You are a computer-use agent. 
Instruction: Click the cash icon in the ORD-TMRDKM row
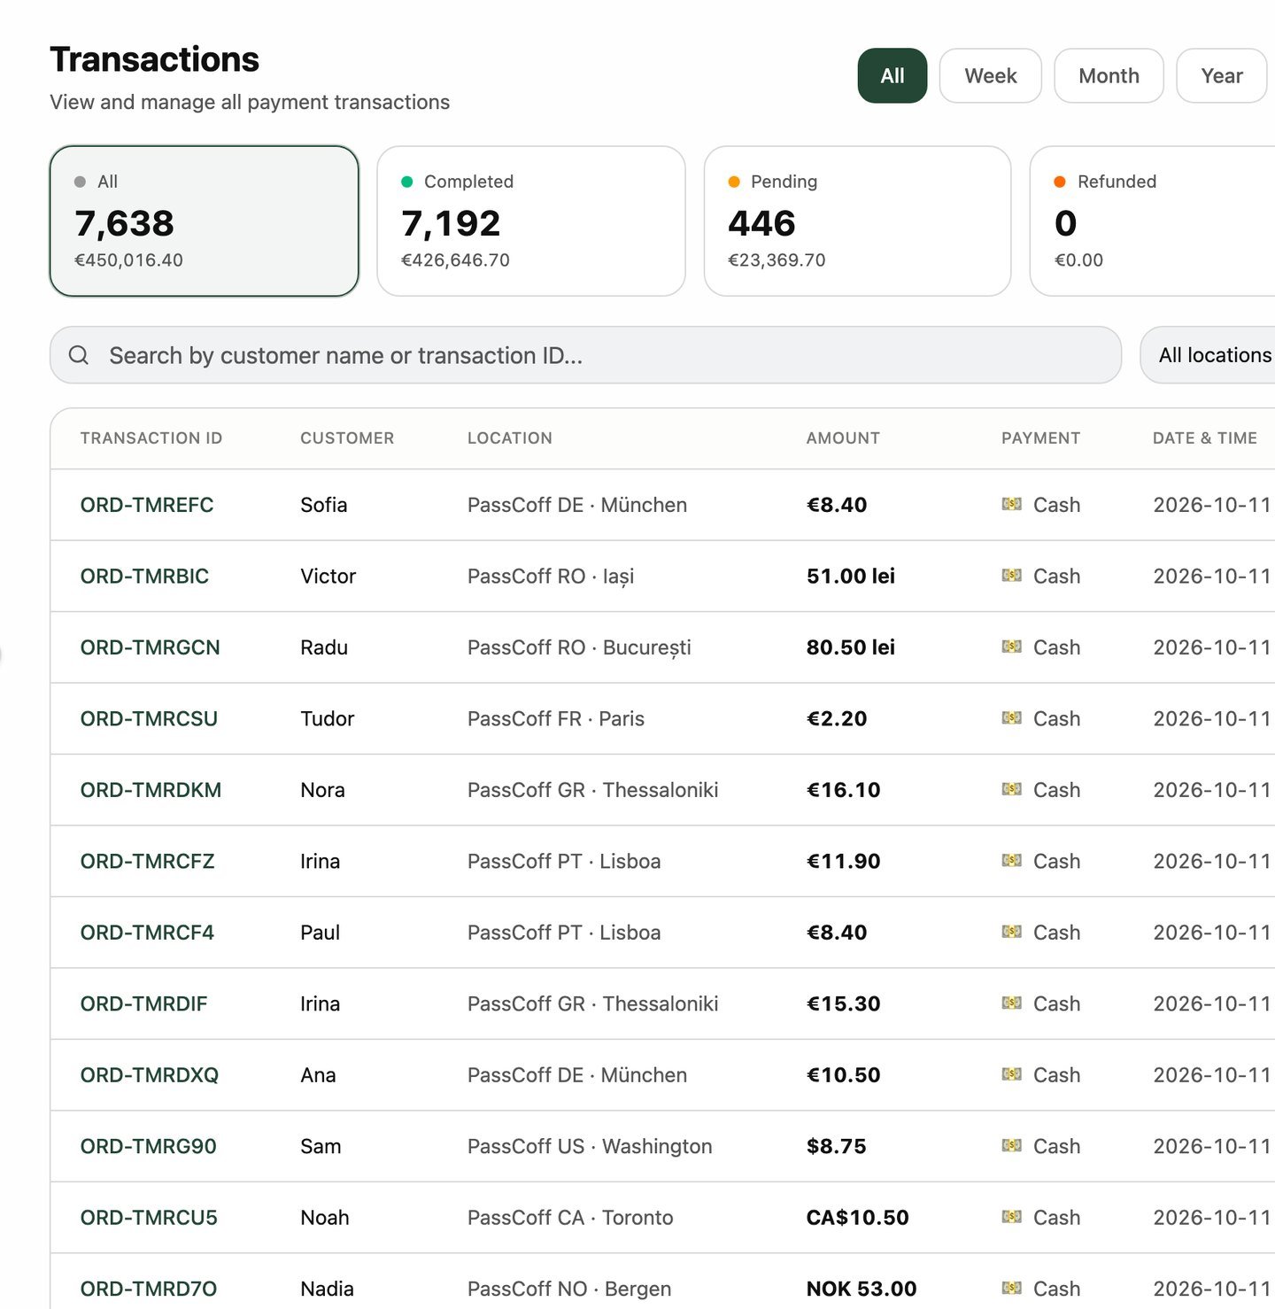click(1011, 789)
